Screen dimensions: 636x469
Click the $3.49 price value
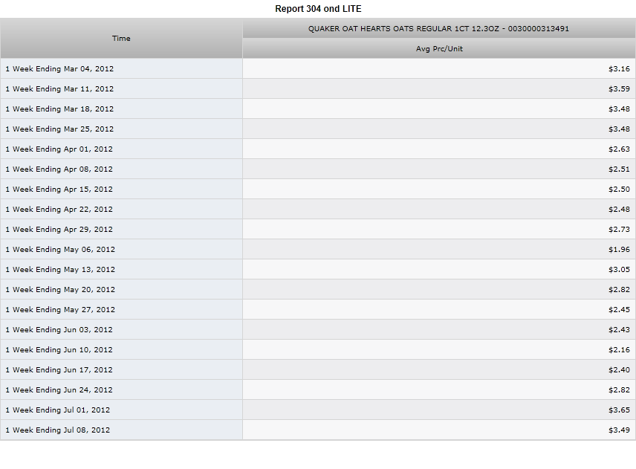tap(619, 430)
